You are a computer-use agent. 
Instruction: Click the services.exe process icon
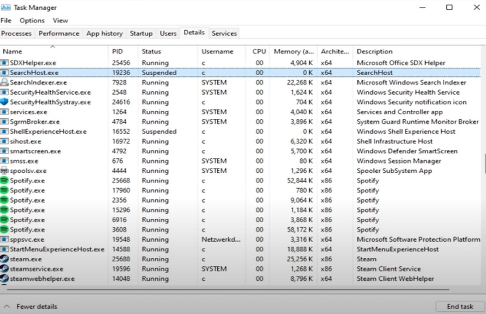point(4,112)
